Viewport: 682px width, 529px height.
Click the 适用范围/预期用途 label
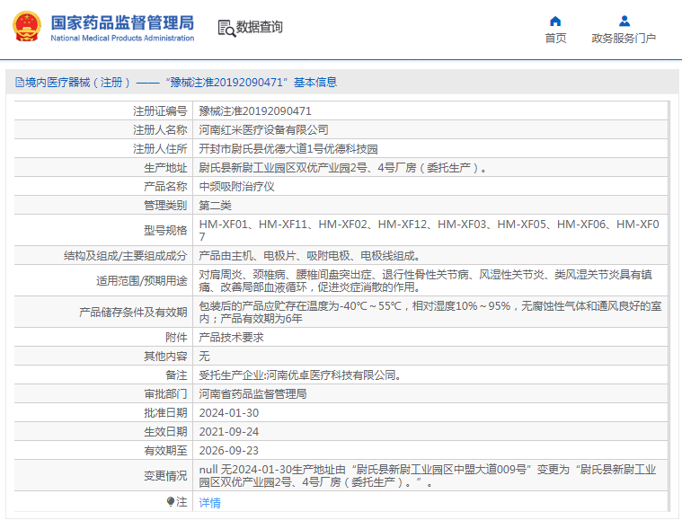click(141, 281)
